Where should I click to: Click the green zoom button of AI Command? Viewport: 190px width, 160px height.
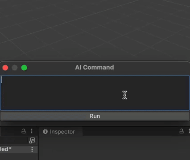[24, 68]
